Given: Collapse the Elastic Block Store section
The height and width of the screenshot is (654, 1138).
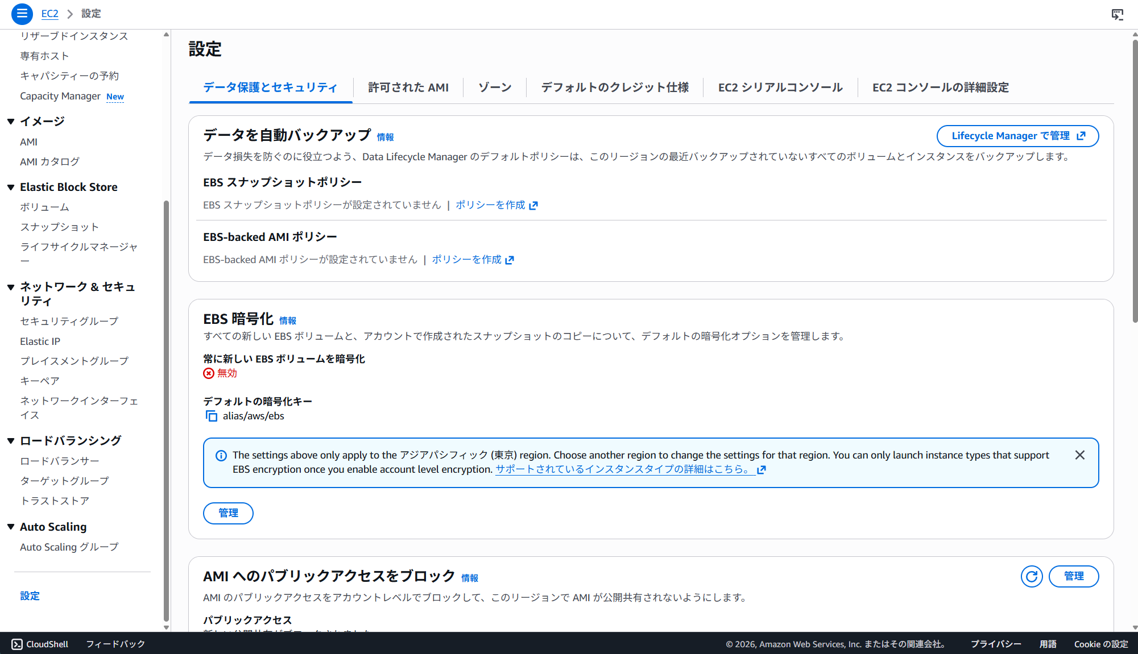Looking at the screenshot, I should coord(11,186).
